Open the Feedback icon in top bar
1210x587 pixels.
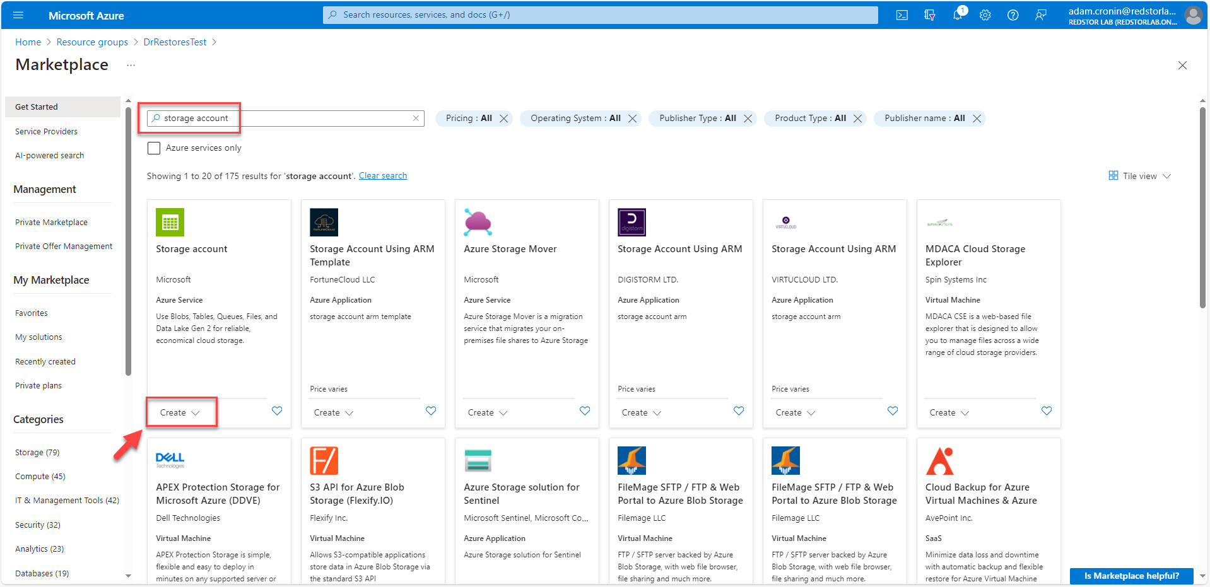[x=1041, y=15]
